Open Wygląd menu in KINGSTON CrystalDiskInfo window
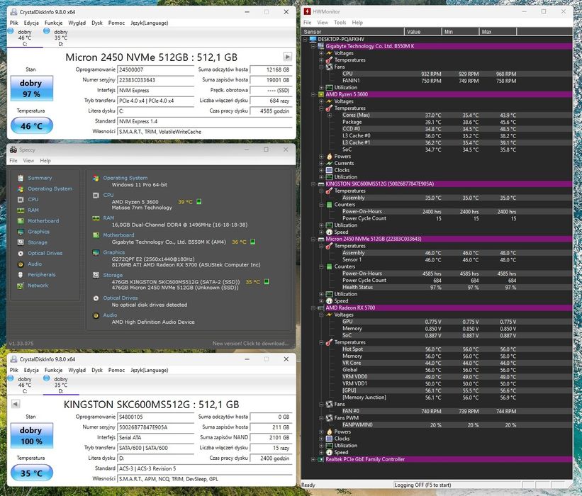This screenshot has height=496, width=582. point(77,371)
